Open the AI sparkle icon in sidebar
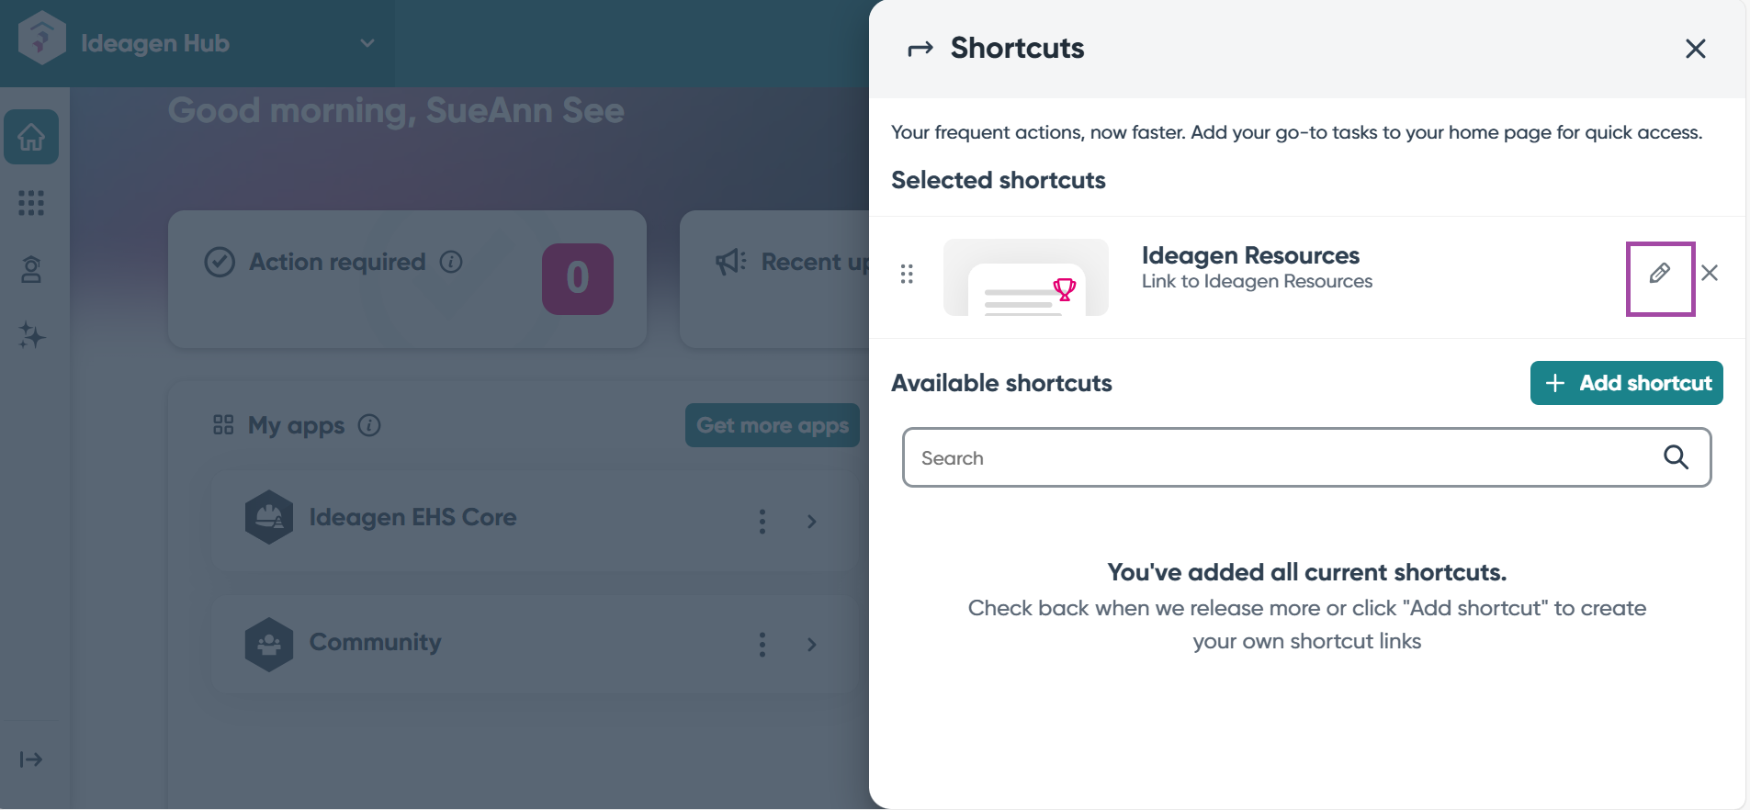Viewport: 1750px width, 810px height. pyautogui.click(x=31, y=335)
